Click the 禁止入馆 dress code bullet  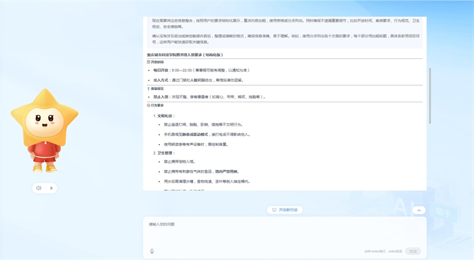tap(209, 97)
